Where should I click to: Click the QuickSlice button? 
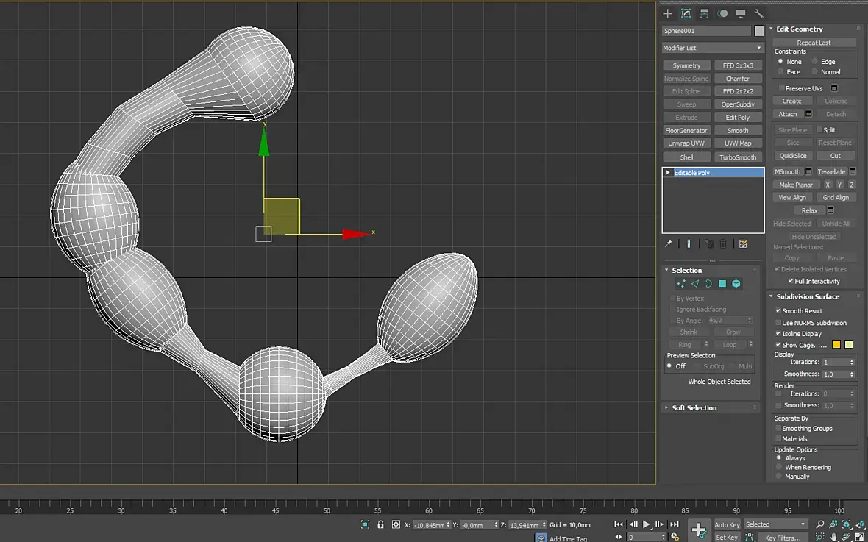tap(793, 156)
